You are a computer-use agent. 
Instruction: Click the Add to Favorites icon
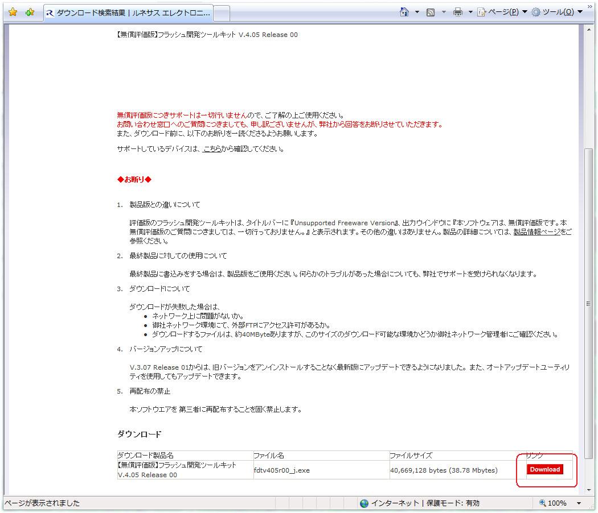click(x=30, y=12)
